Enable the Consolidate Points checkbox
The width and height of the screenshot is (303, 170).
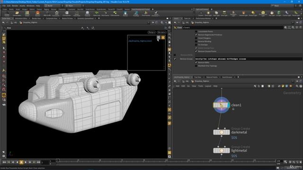196,32
